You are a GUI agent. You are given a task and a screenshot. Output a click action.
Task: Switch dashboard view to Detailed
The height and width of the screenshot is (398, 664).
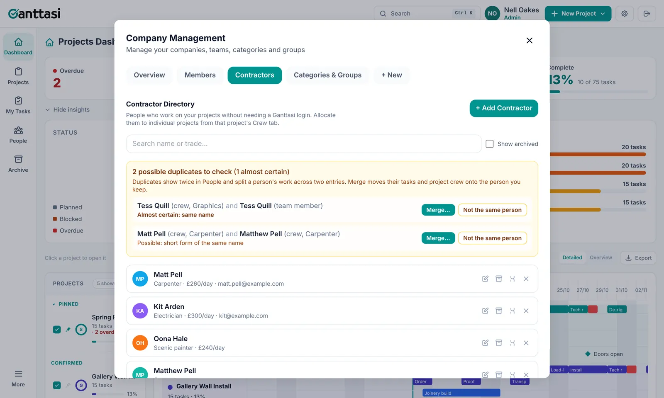pos(572,258)
